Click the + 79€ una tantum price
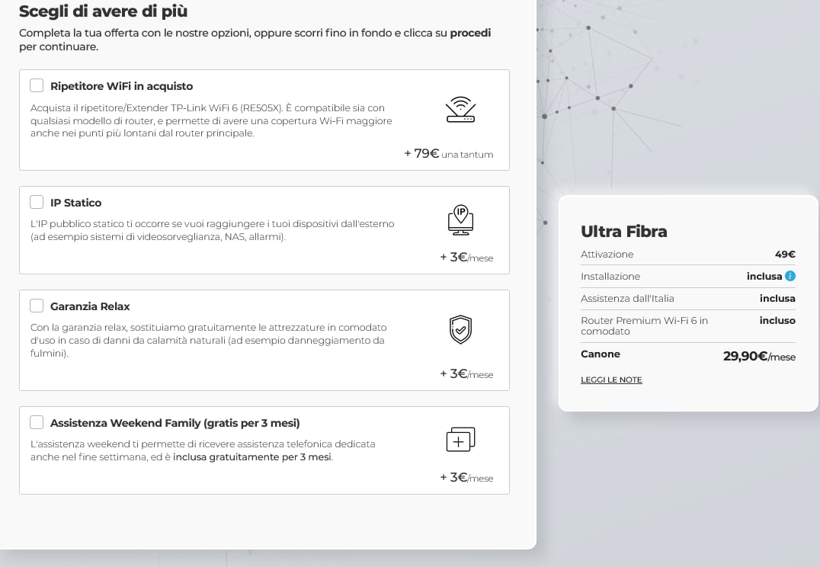The width and height of the screenshot is (820, 567). [x=449, y=154]
